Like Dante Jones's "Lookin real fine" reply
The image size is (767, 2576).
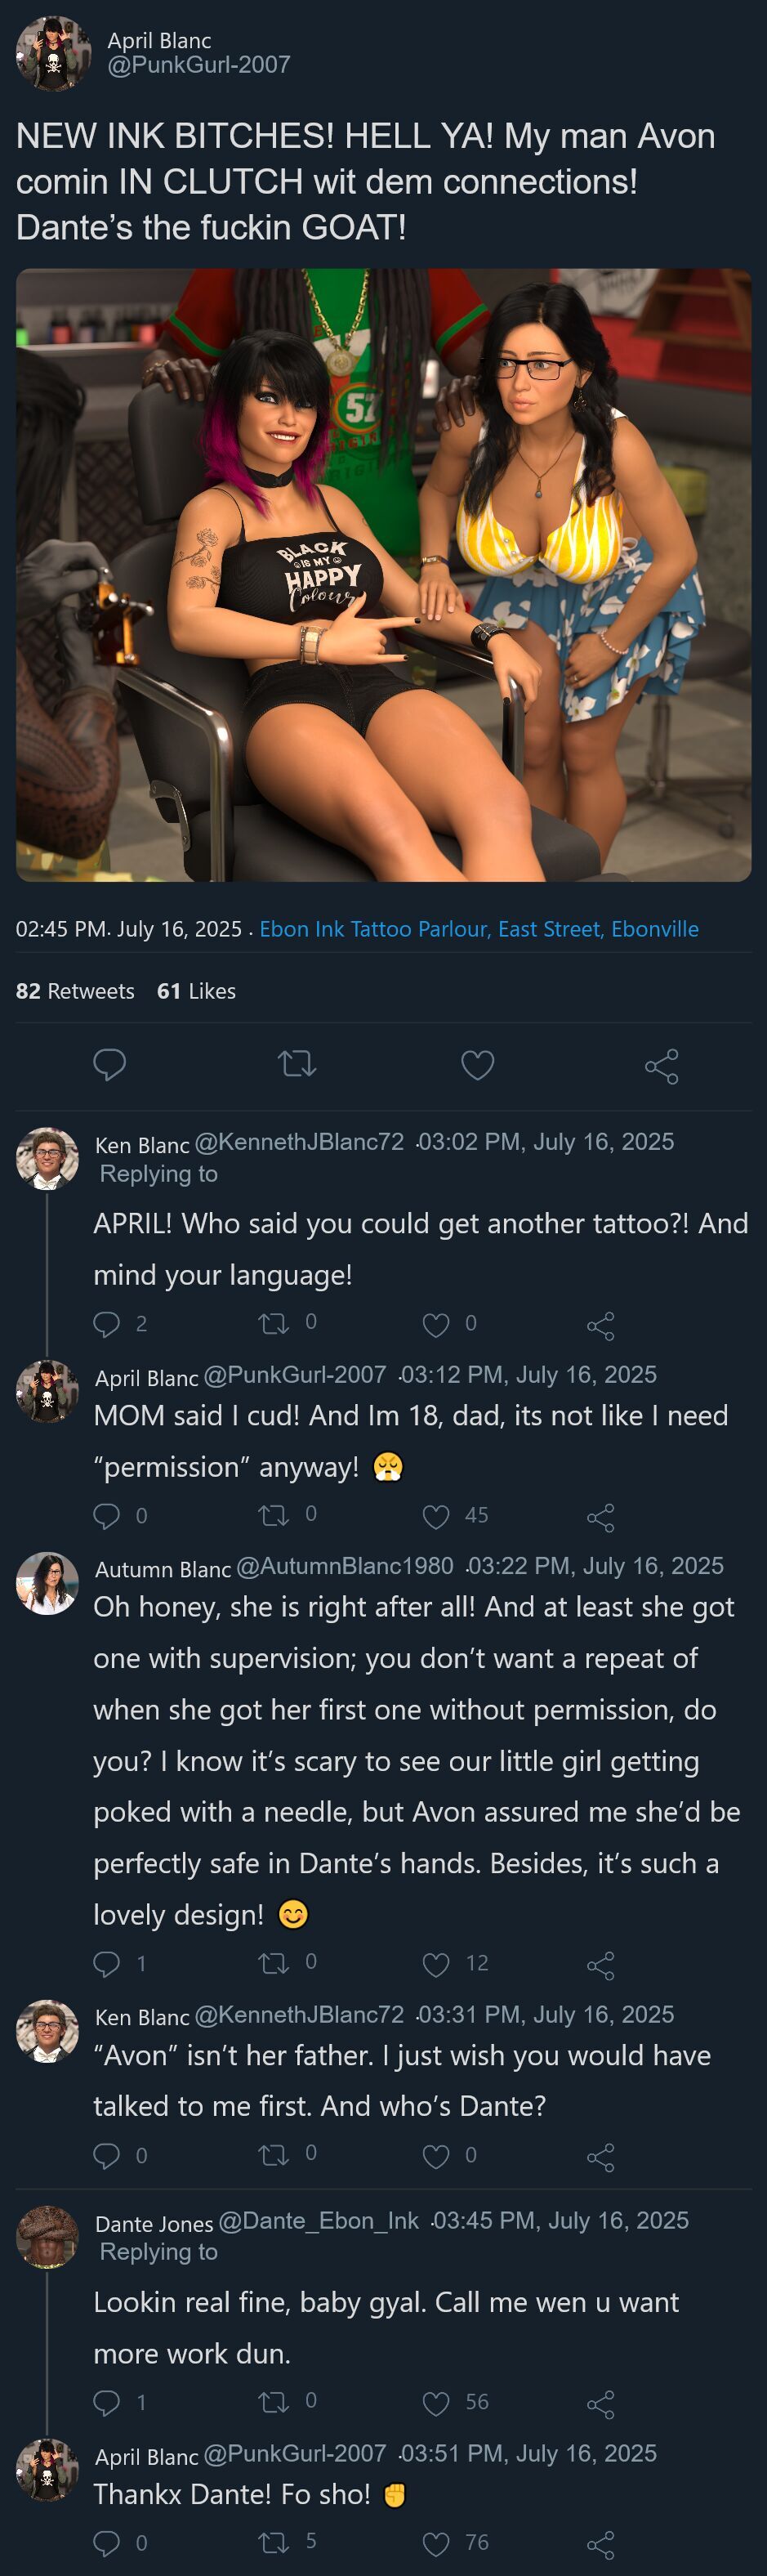click(436, 2403)
